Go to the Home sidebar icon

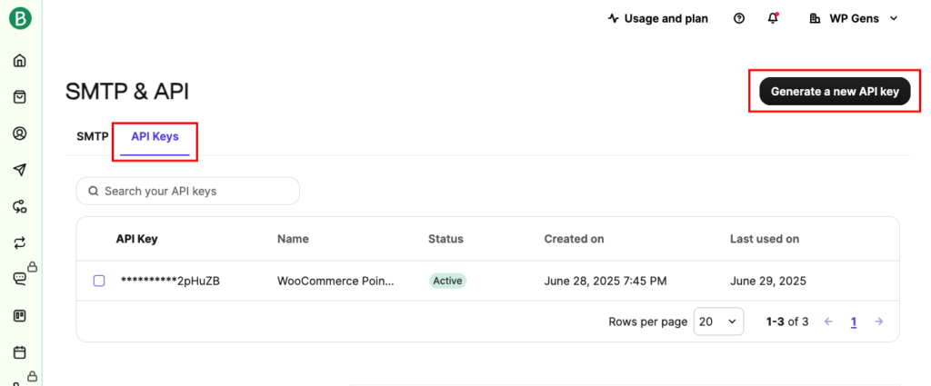[20, 61]
